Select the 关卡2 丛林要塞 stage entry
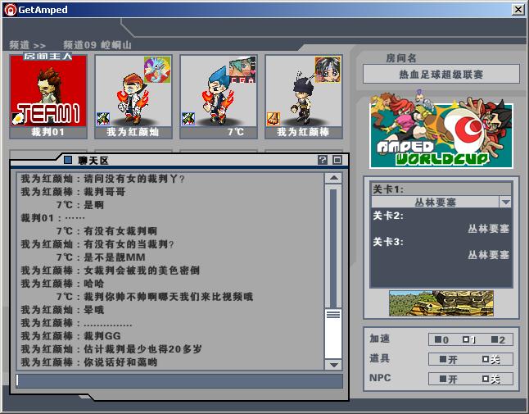The image size is (529, 414). (x=488, y=229)
